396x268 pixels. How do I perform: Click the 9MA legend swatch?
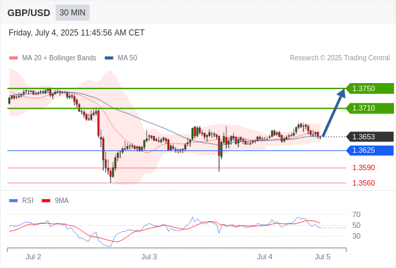point(46,201)
